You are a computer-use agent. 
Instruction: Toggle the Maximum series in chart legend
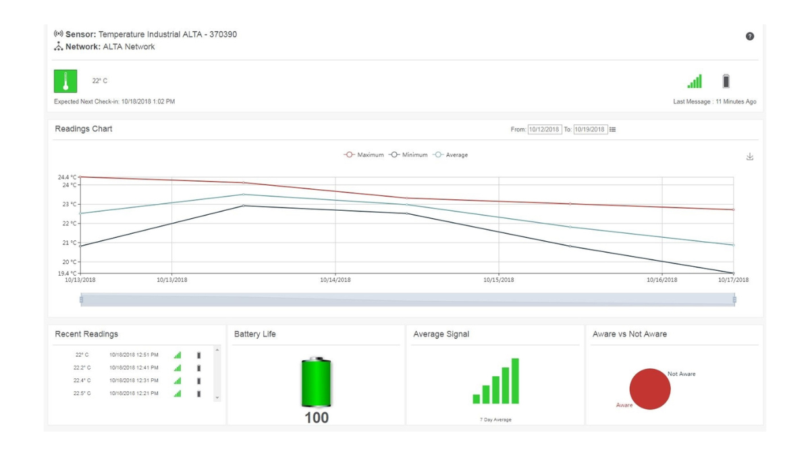[x=364, y=155]
